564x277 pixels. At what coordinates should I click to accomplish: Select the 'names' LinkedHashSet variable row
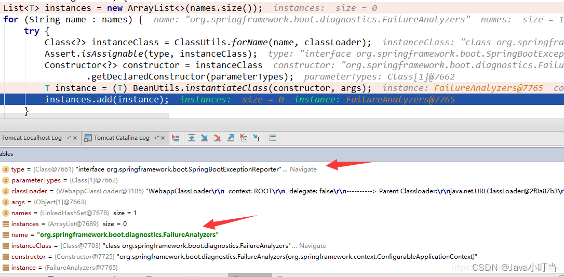click(x=282, y=213)
